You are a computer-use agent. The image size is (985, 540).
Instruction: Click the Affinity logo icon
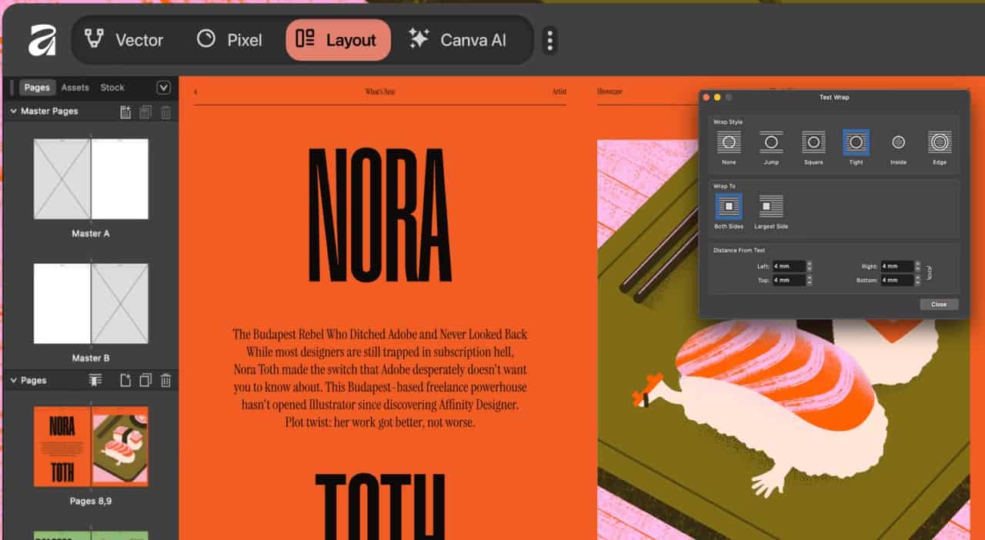pyautogui.click(x=42, y=41)
